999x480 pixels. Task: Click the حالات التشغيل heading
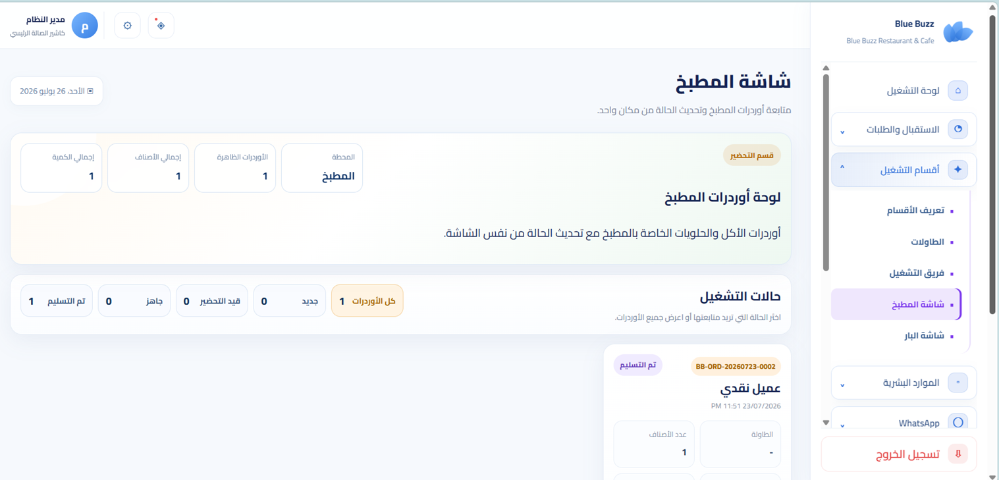740,297
